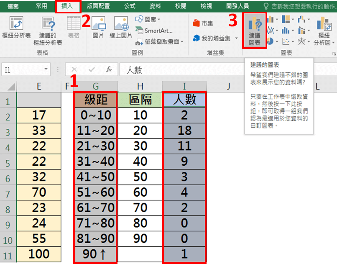The image size is (337, 264).
Task: Click the insert function fx icon
Action: [x=109, y=69]
